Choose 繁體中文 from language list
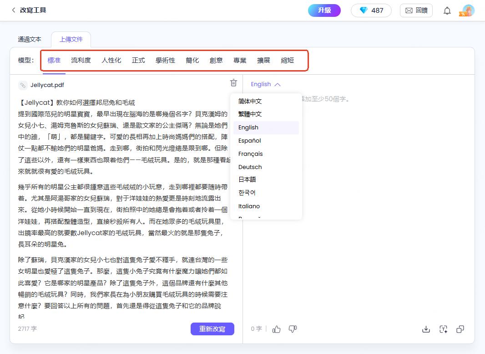 (266, 114)
